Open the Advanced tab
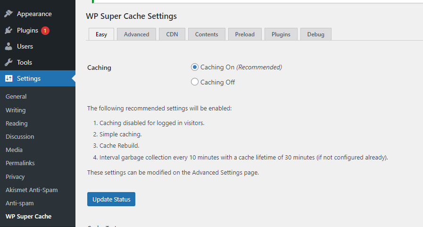Screen dimensions: 423x227 [x=136, y=34]
